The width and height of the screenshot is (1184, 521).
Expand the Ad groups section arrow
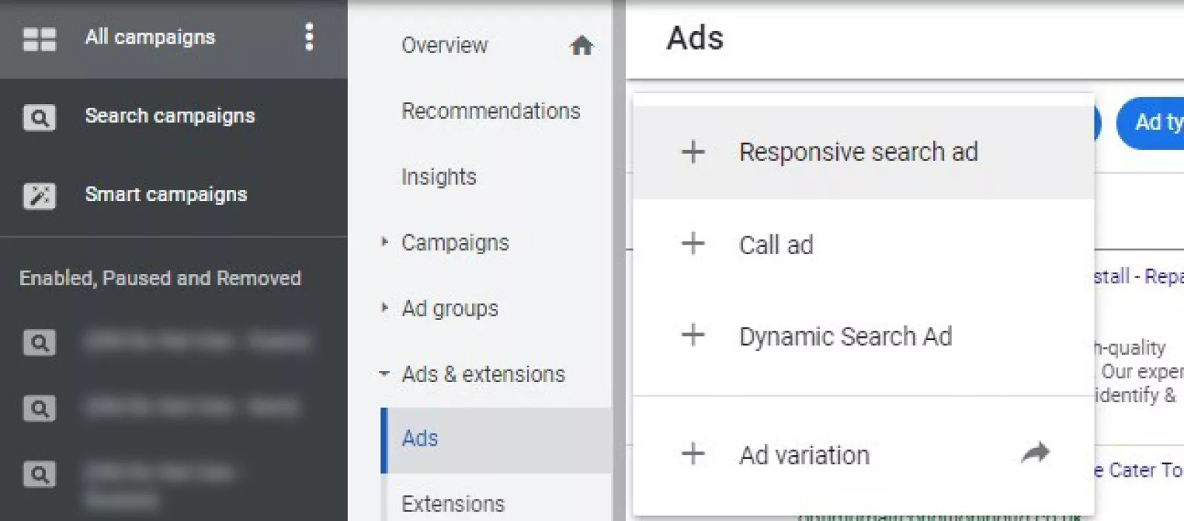[384, 307]
